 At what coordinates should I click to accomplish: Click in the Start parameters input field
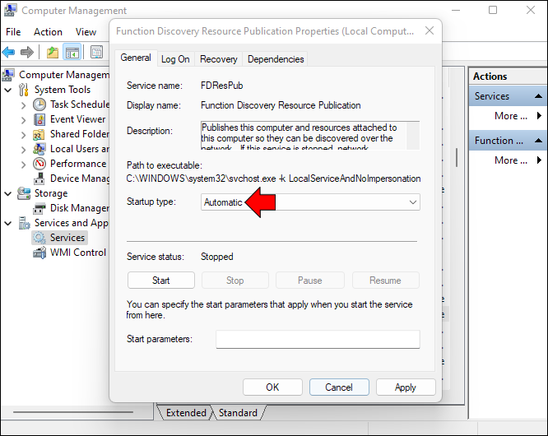(x=318, y=339)
